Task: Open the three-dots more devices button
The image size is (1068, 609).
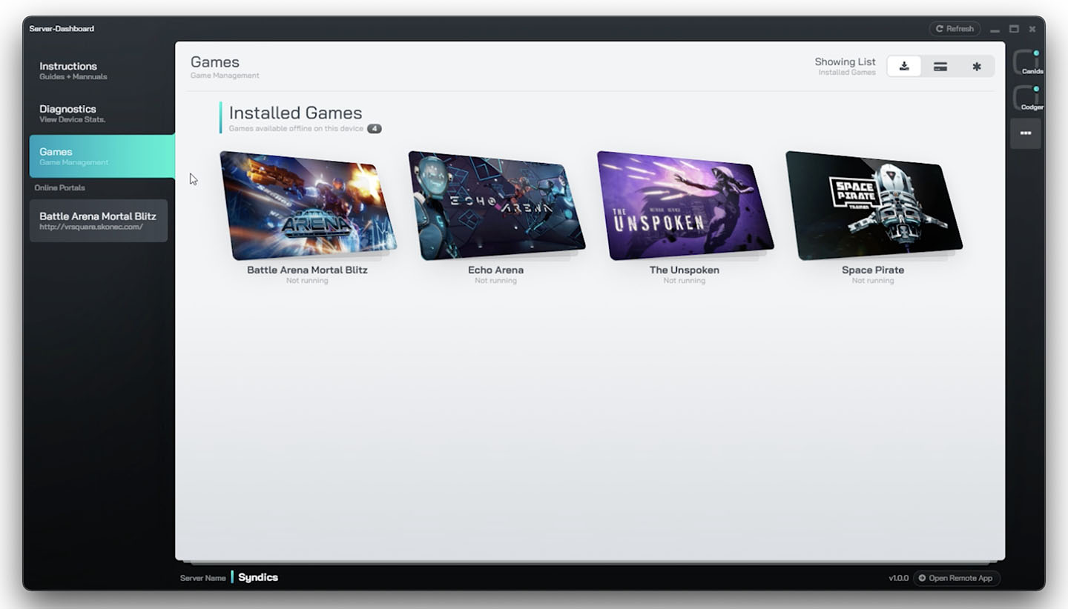Action: pyautogui.click(x=1026, y=133)
